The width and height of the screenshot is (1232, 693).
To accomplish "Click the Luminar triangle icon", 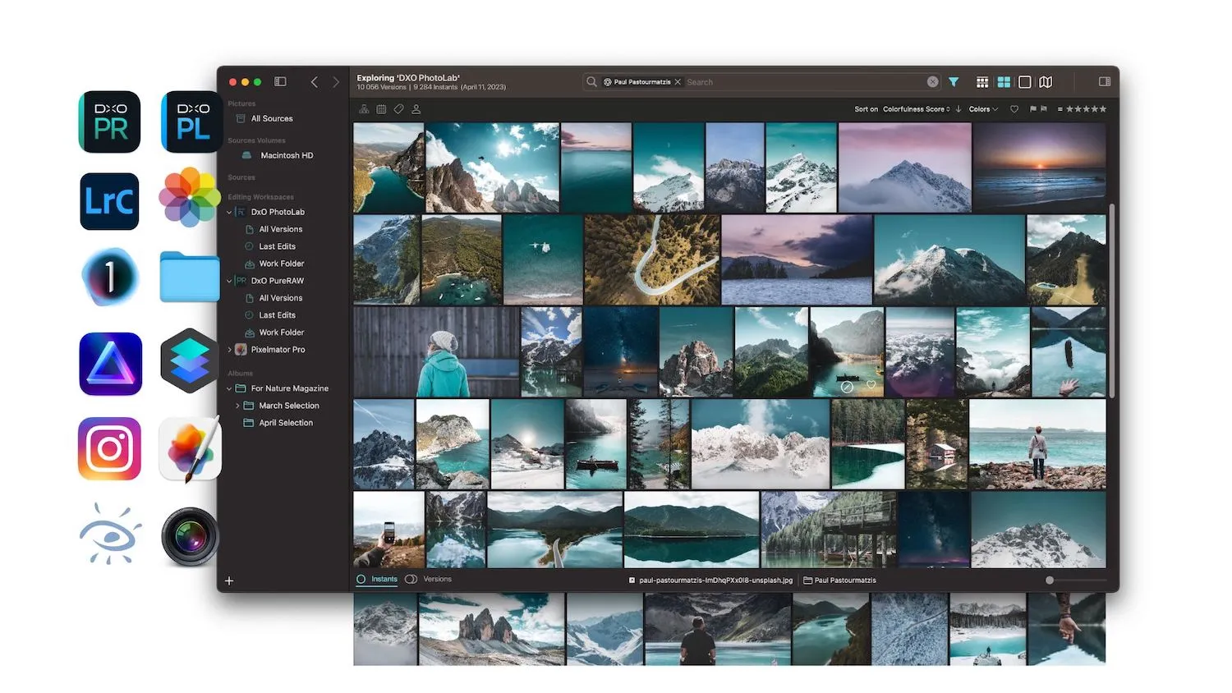I will (110, 364).
